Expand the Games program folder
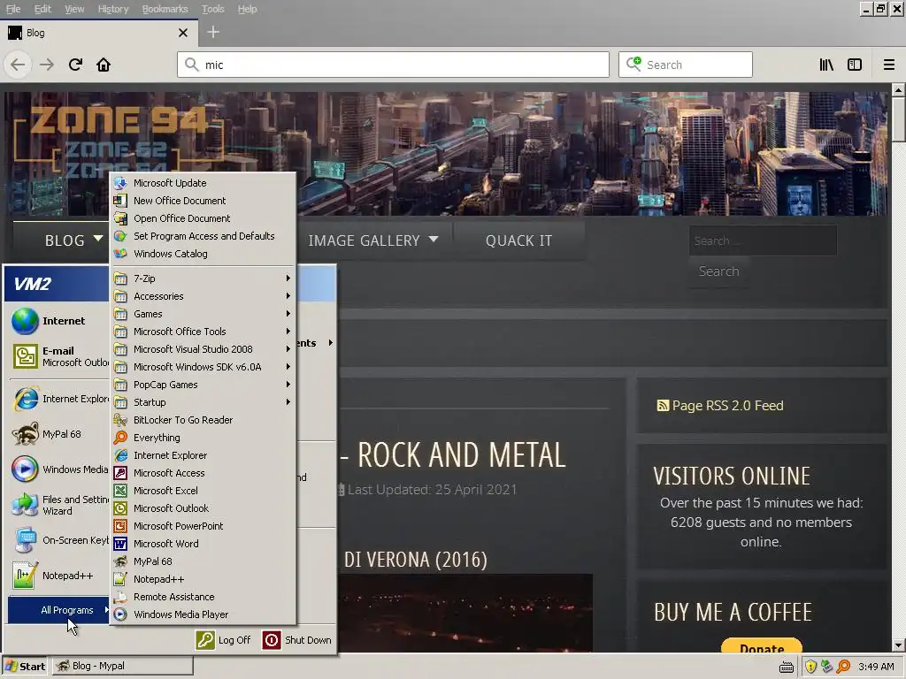Viewport: 906px width, 679px height. pyautogui.click(x=203, y=314)
